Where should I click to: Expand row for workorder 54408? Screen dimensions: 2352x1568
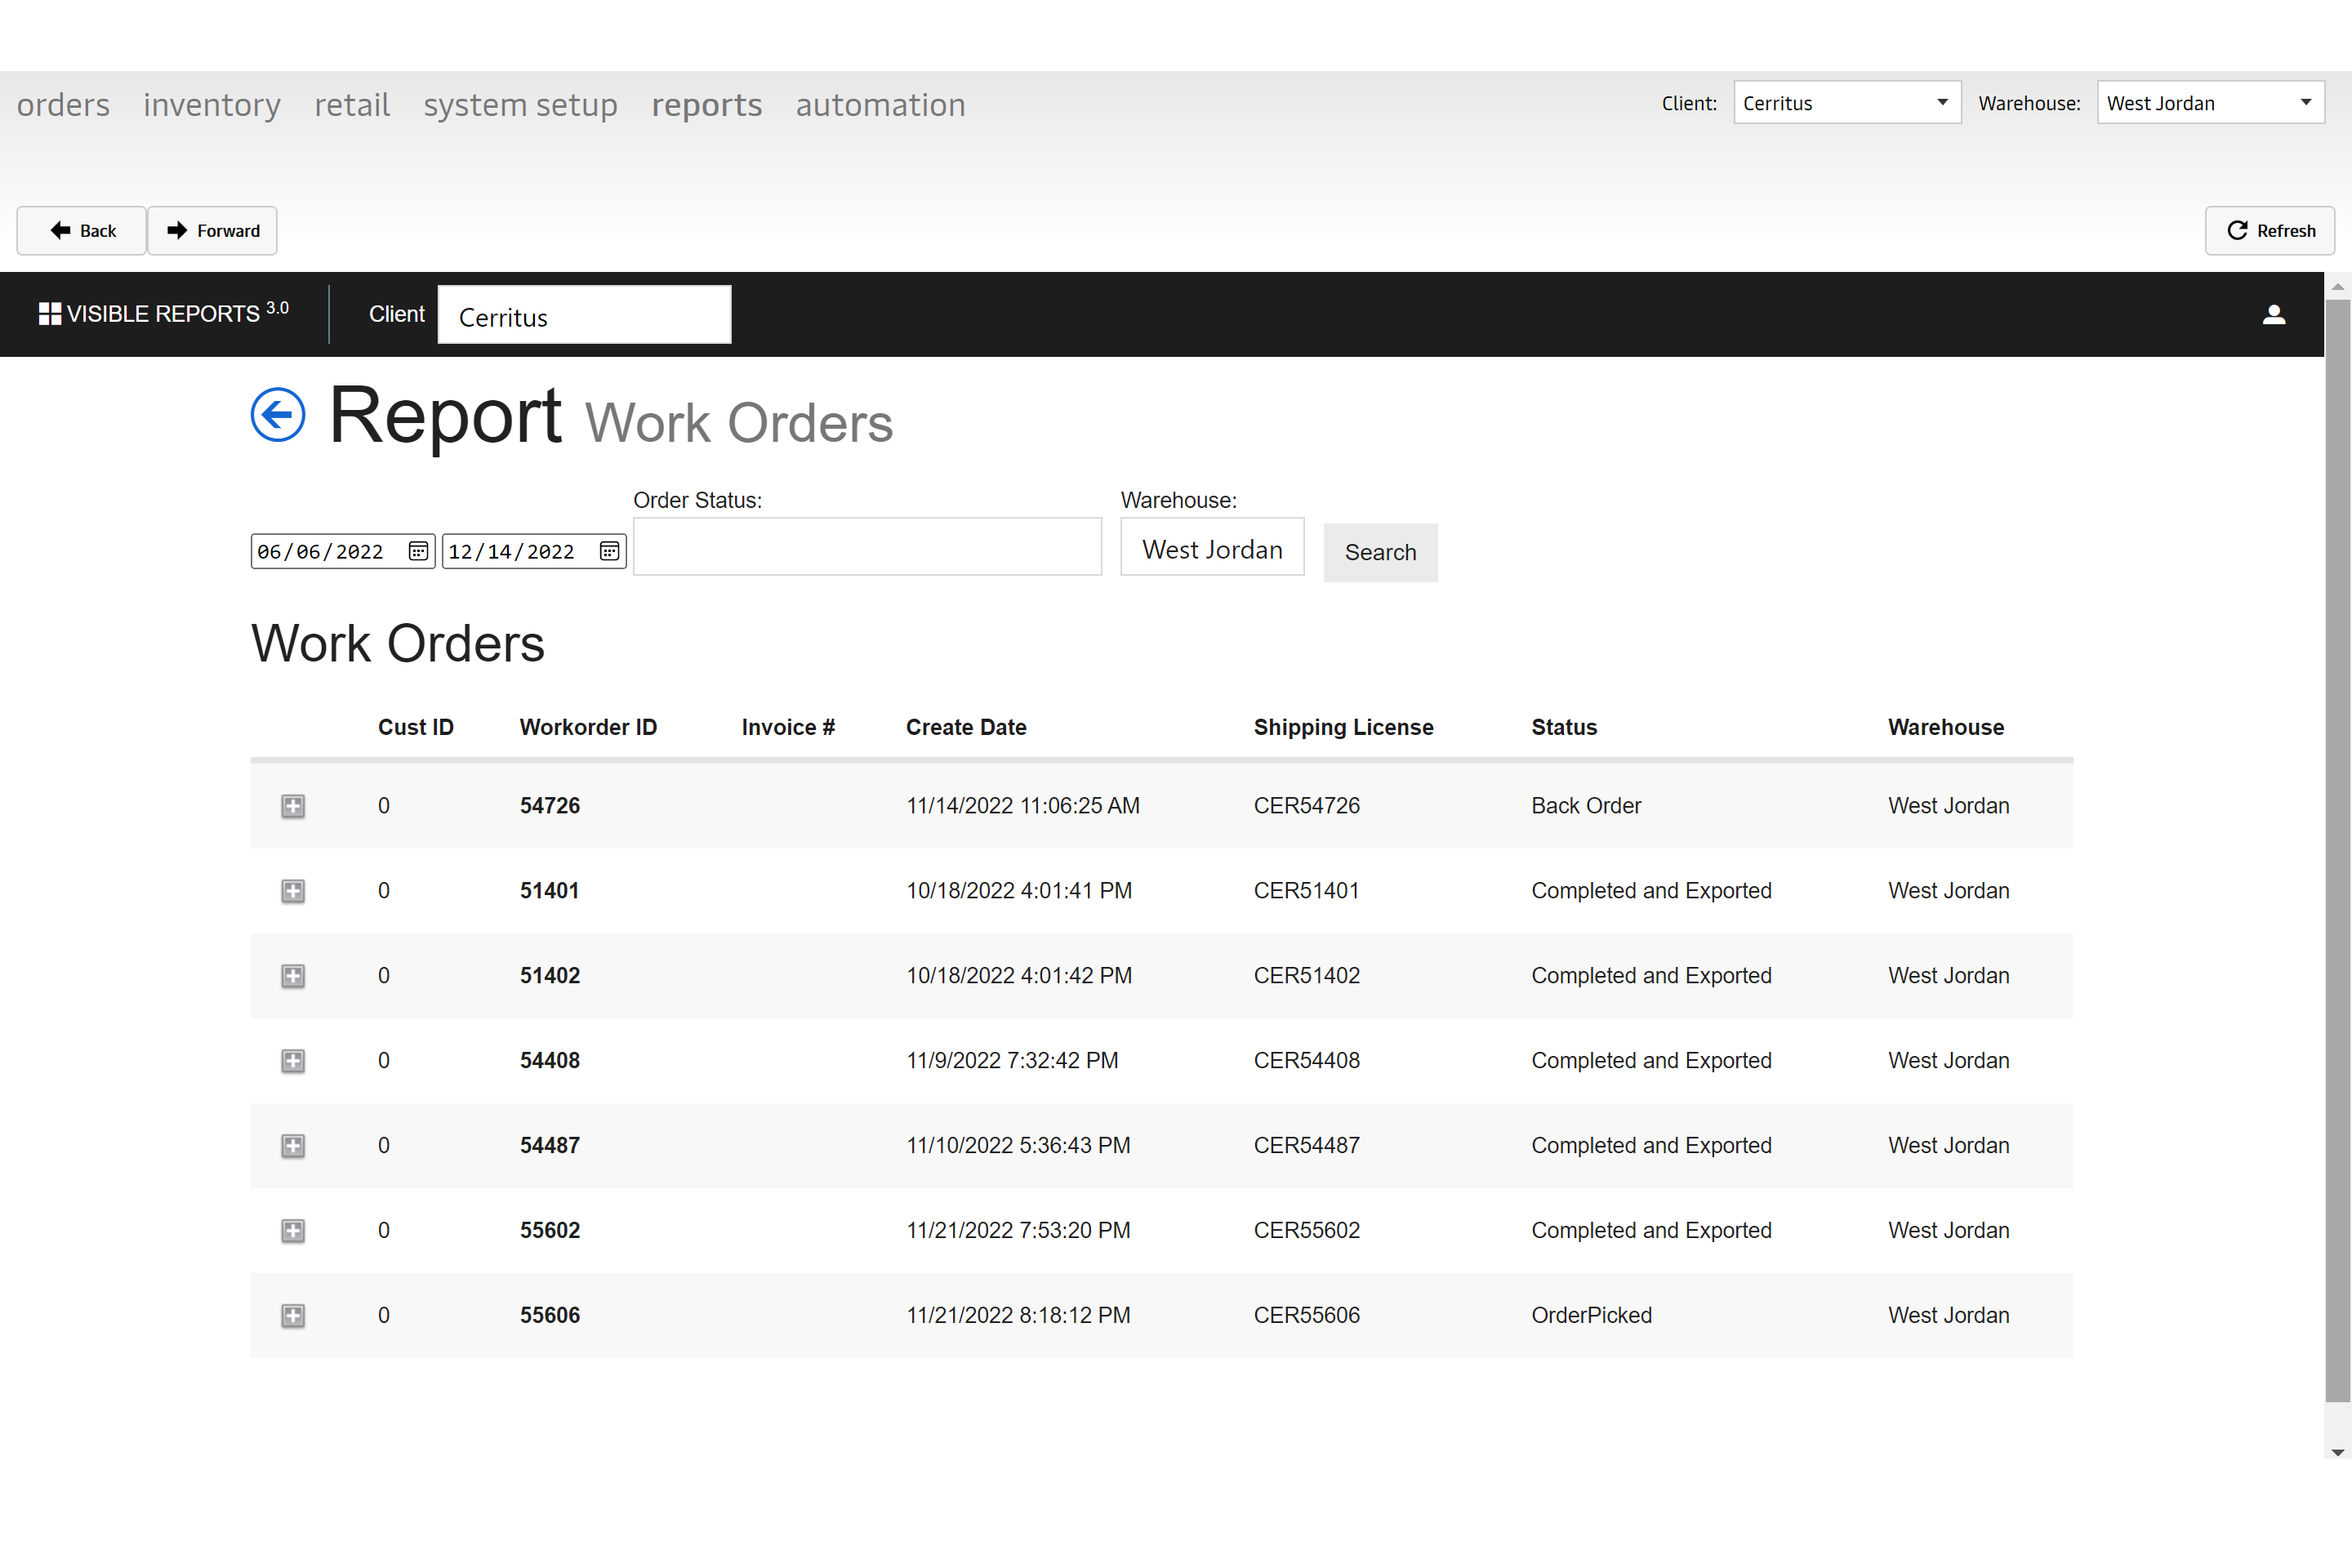293,1061
